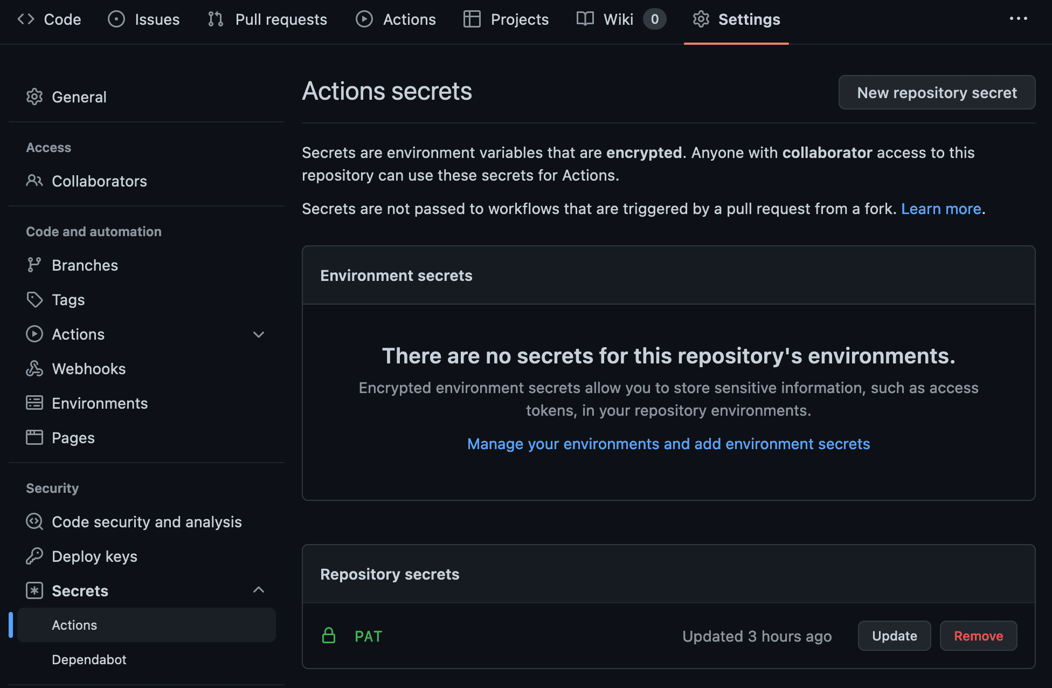Screen dimensions: 1052x688
Task: Click New repository secret button
Action: coord(937,93)
